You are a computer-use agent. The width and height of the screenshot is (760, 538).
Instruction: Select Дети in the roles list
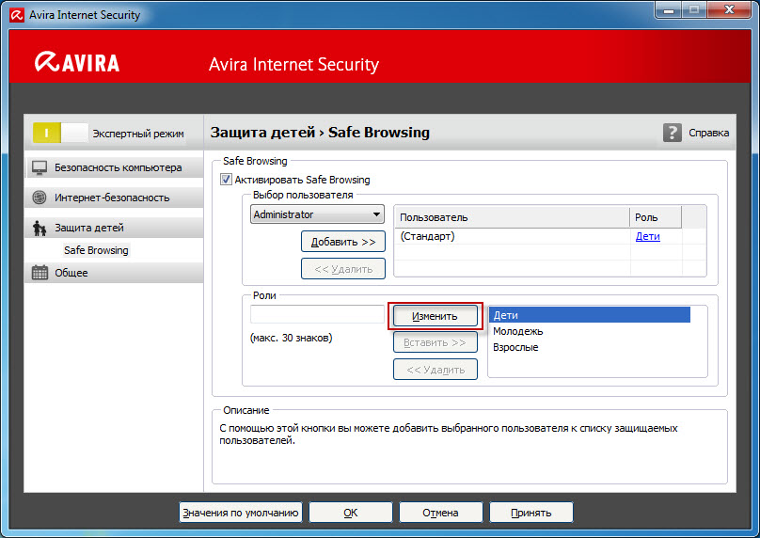590,315
